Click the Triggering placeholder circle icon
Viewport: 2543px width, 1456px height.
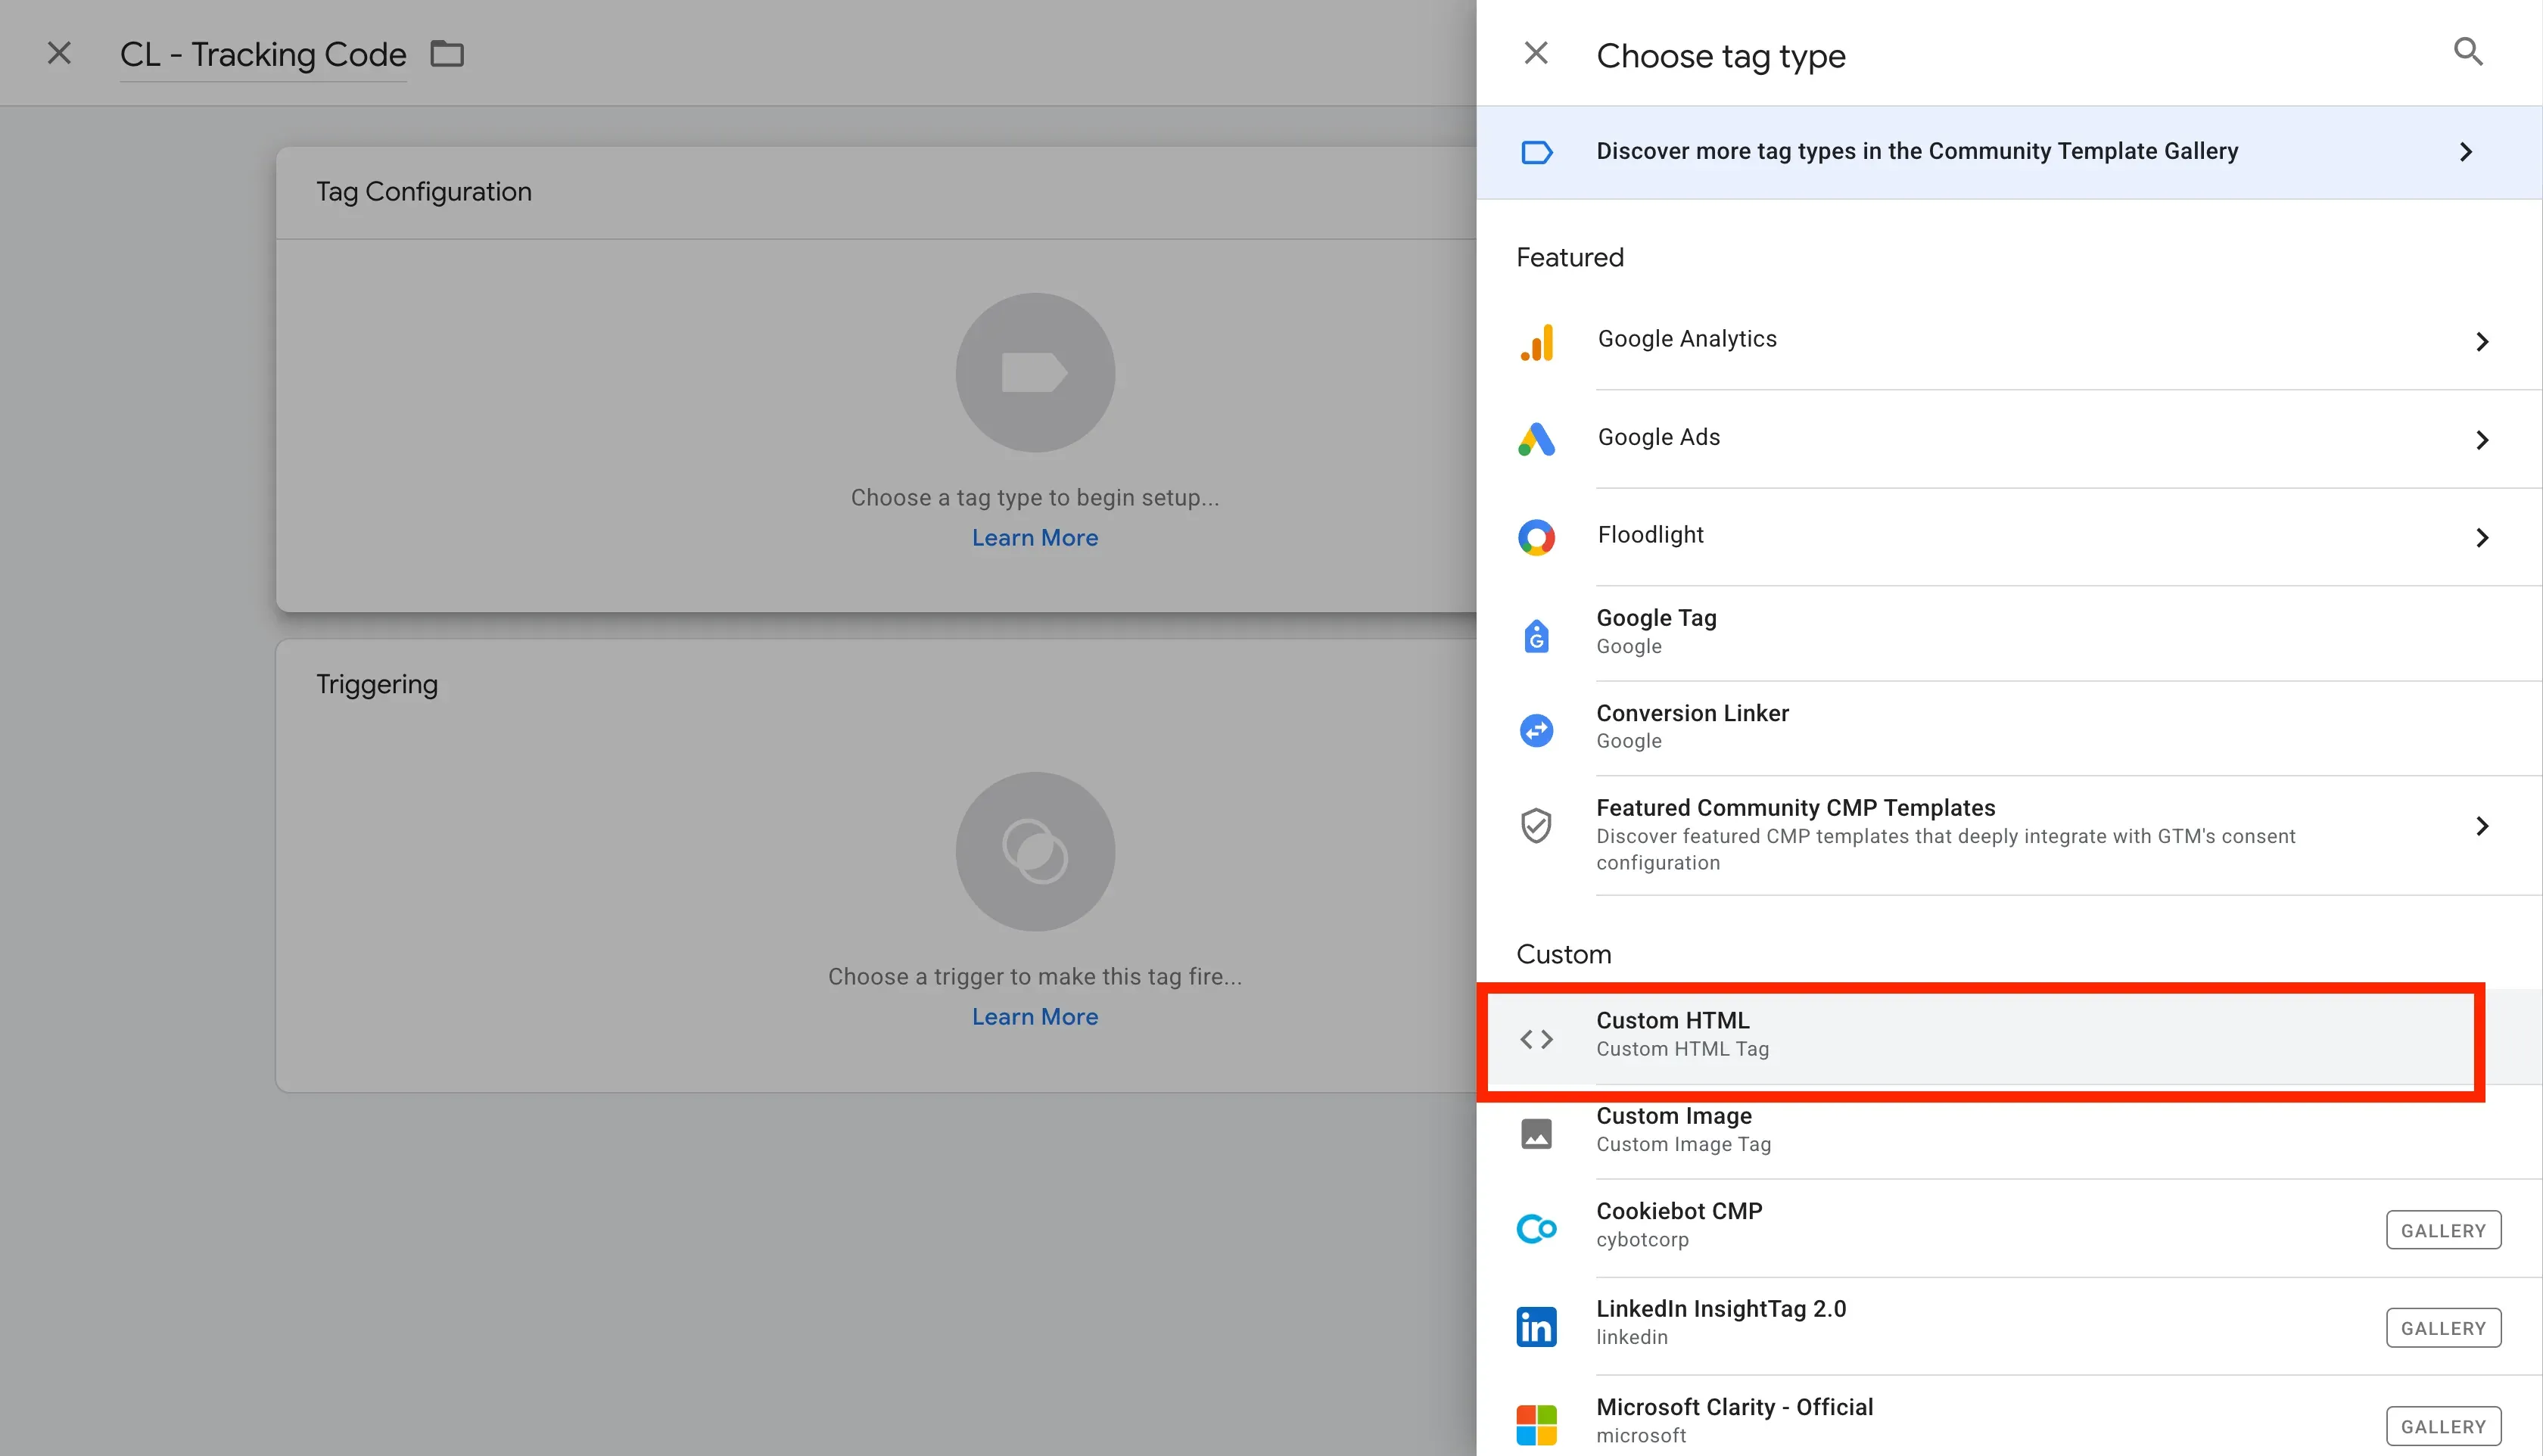pos(1035,851)
